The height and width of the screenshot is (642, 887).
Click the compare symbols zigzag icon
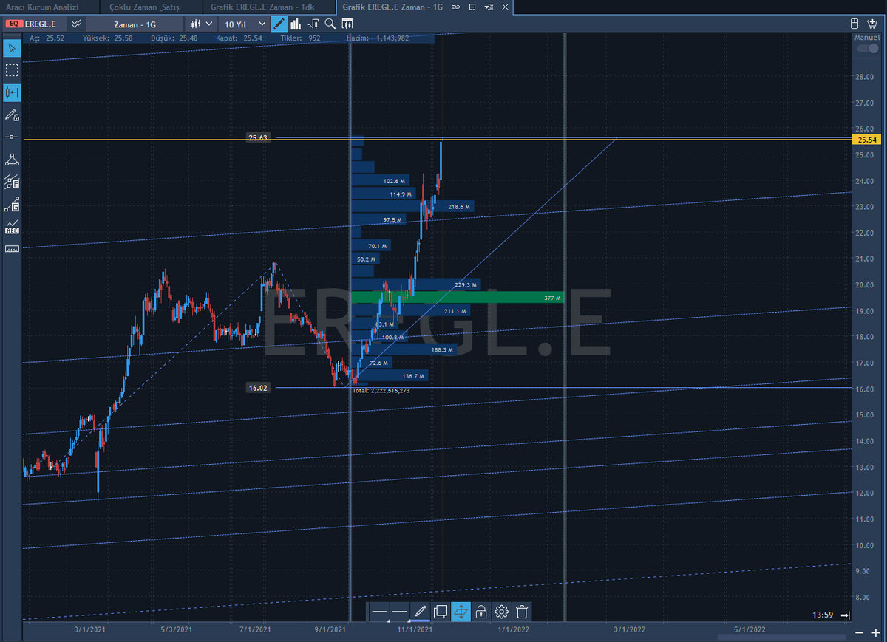click(76, 24)
